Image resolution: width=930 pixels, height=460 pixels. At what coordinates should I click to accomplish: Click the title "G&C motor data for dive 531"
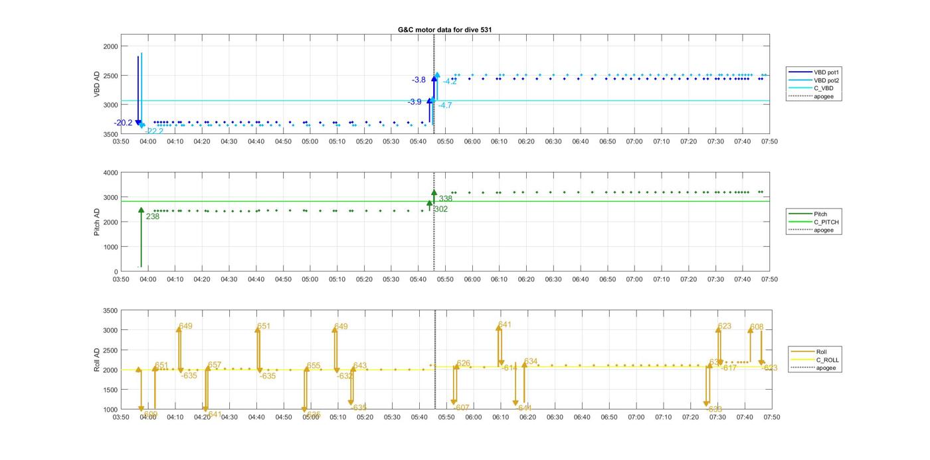pos(445,30)
